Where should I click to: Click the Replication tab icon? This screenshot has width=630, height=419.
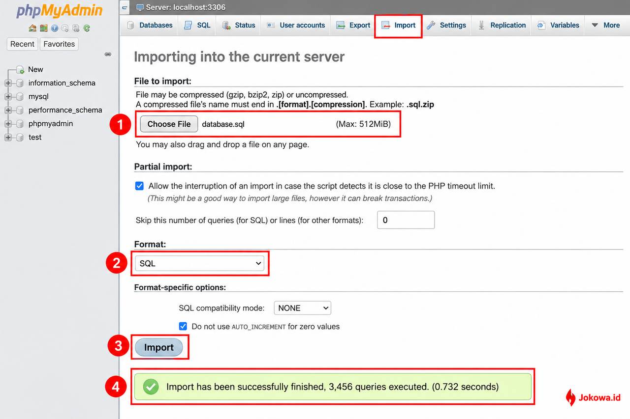click(481, 25)
